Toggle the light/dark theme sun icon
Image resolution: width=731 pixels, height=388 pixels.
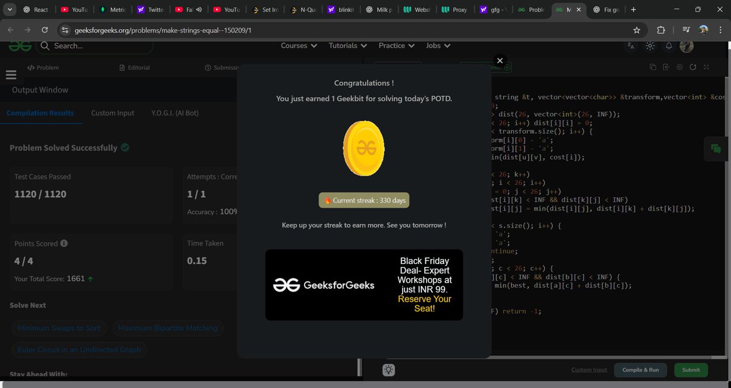649,46
